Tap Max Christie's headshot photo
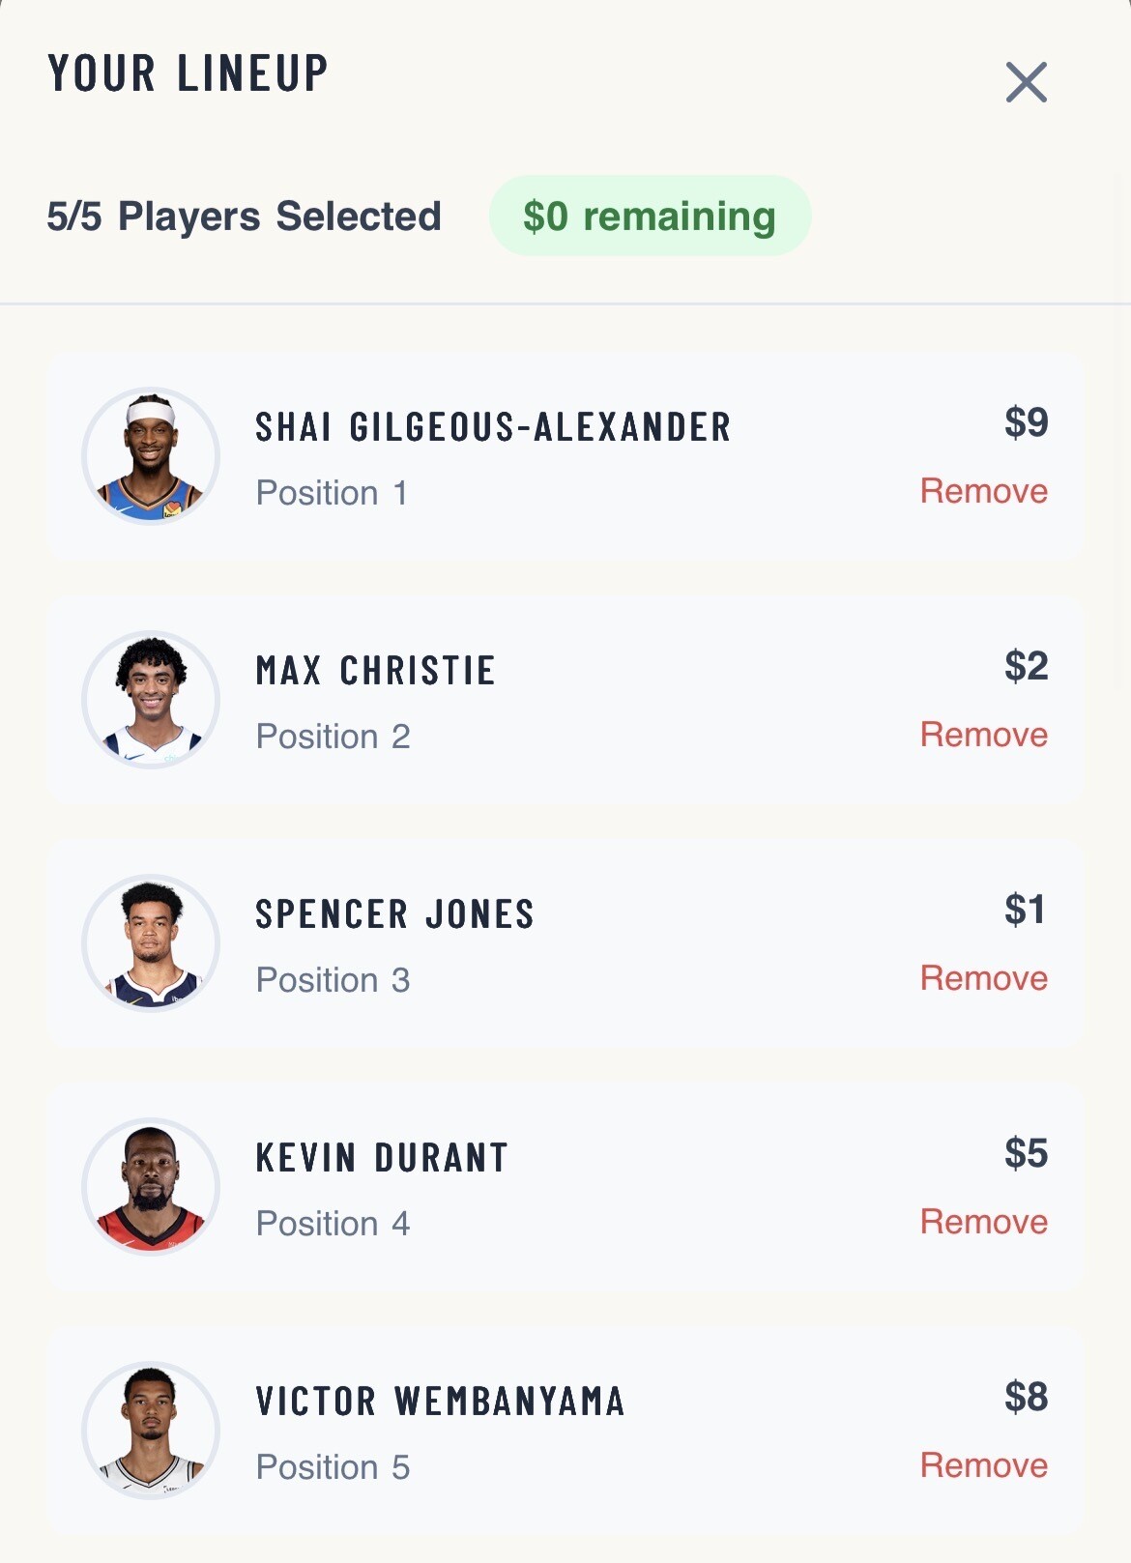The image size is (1131, 1563). 151,700
